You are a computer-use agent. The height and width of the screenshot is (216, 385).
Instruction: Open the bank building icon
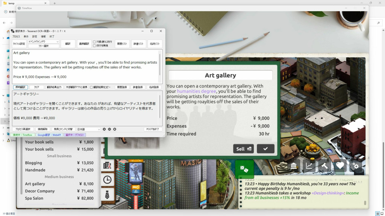click(293, 166)
